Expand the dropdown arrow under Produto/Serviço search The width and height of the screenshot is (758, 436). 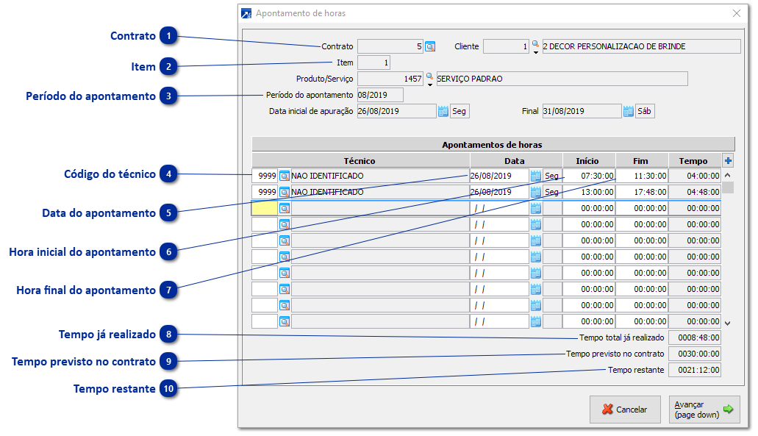[x=429, y=85]
